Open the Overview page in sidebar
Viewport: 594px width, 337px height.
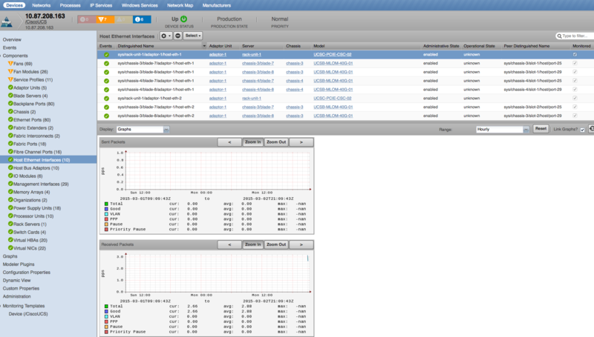pyautogui.click(x=12, y=40)
